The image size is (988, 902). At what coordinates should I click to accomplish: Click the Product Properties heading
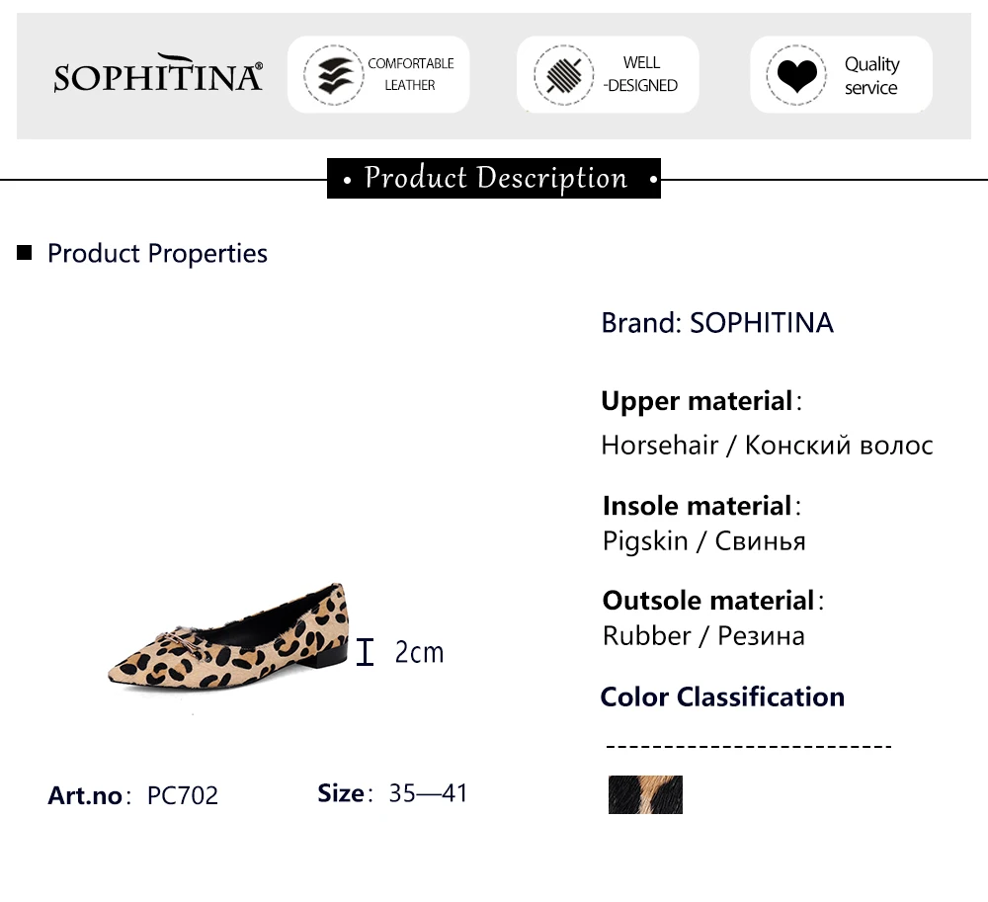[157, 254]
